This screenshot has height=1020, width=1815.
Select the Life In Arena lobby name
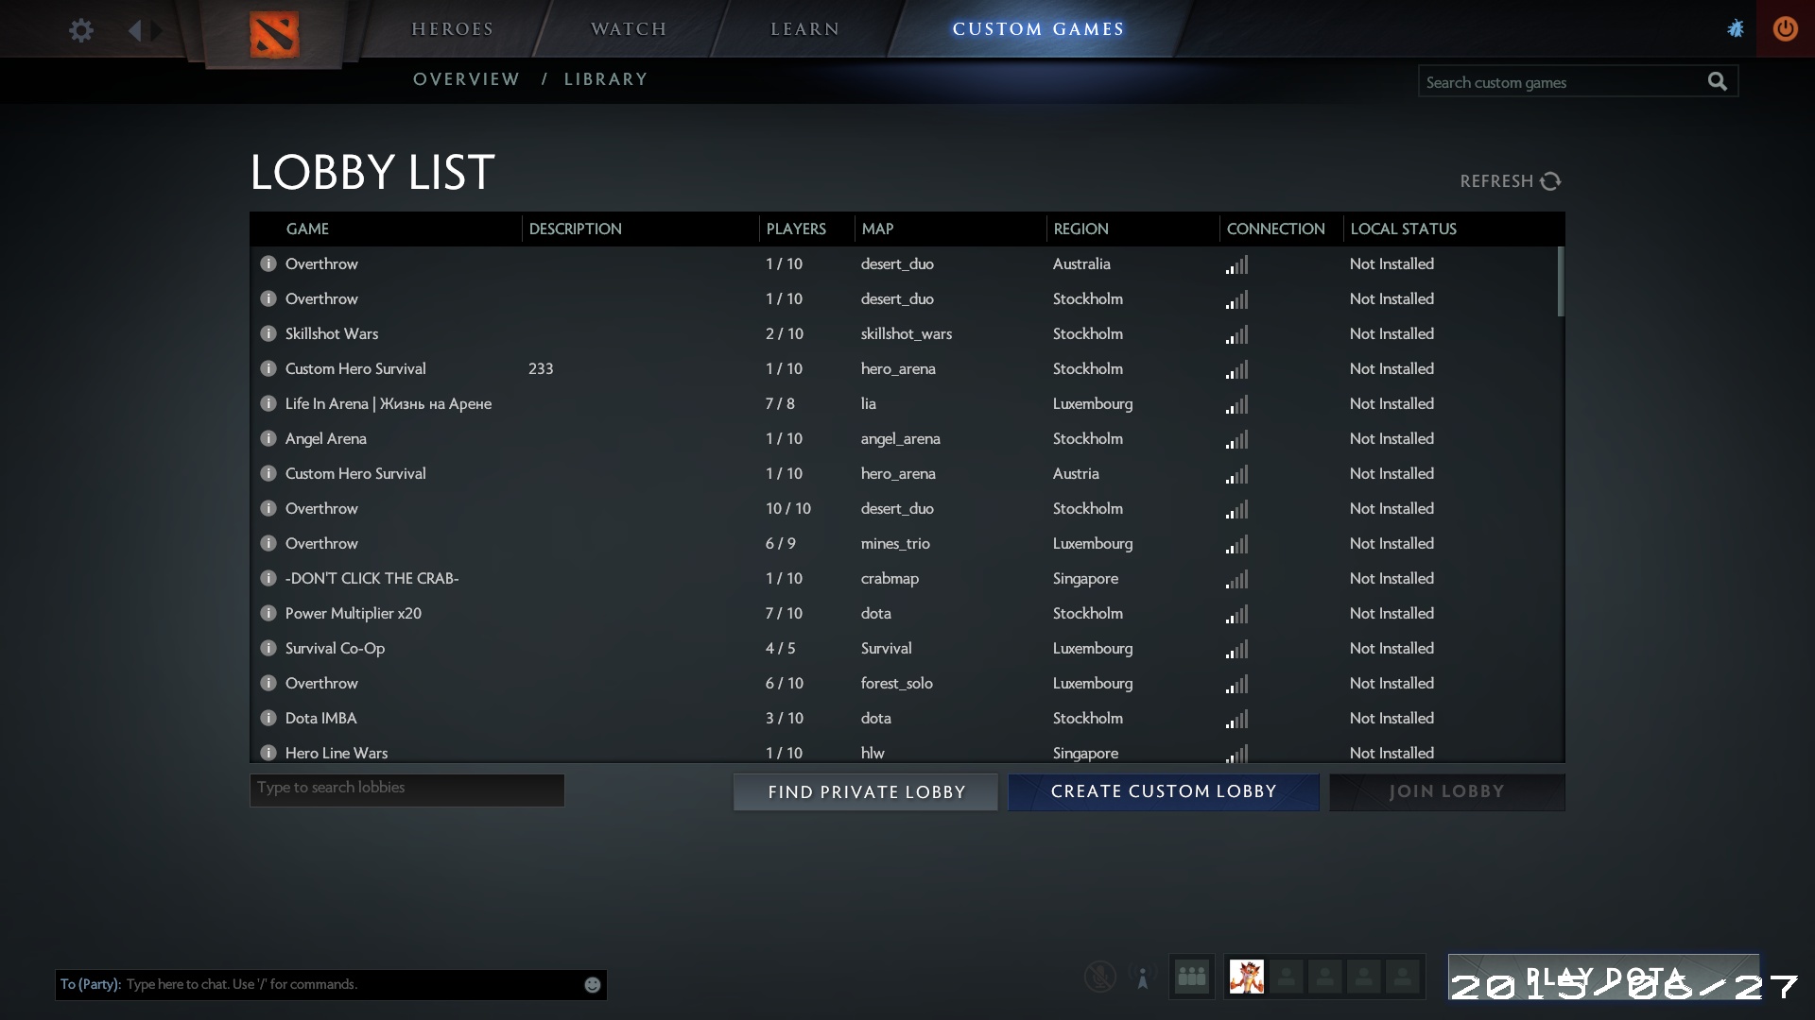pyautogui.click(x=389, y=403)
